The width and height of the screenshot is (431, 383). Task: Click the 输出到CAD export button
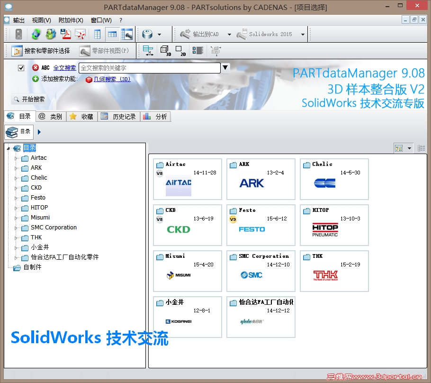[x=199, y=34]
